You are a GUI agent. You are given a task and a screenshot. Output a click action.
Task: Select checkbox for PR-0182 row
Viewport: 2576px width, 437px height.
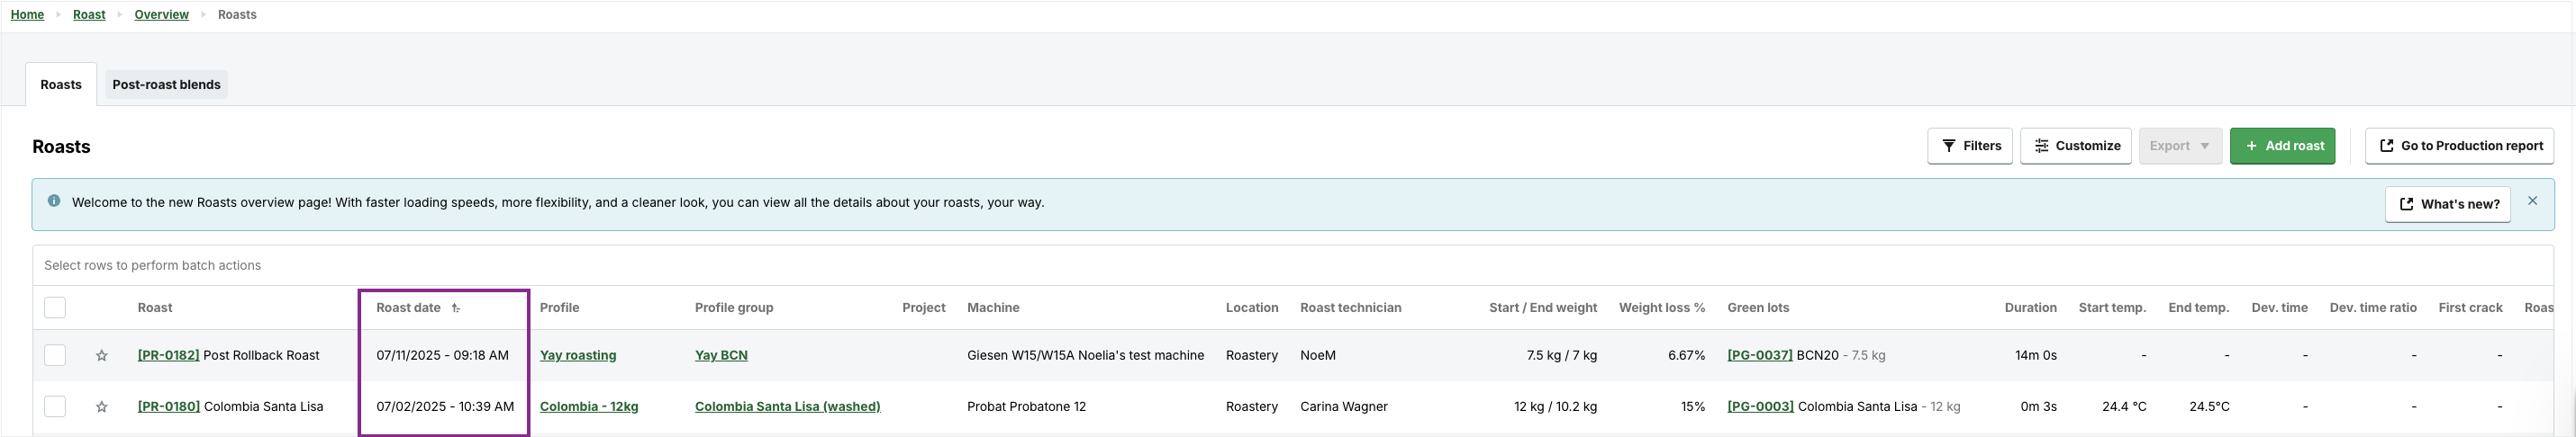click(55, 355)
